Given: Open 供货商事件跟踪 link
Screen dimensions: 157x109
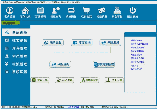Looking at the screenshot, I should point(137,51).
